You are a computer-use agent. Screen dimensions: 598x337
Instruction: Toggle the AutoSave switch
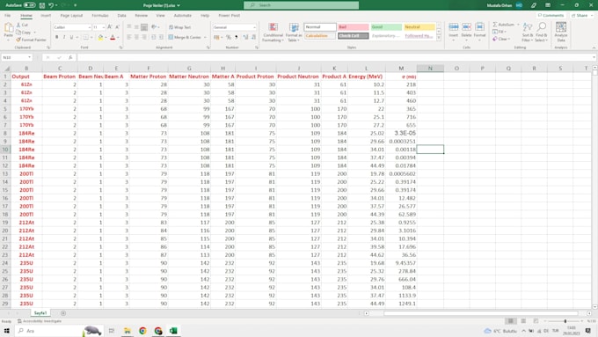tap(29, 5)
